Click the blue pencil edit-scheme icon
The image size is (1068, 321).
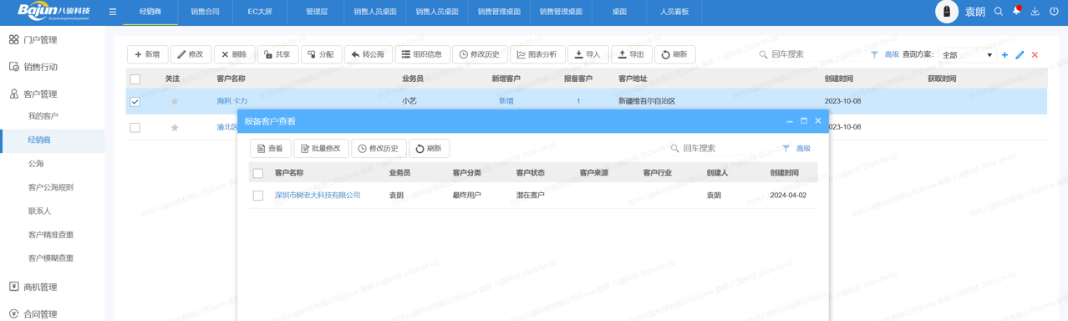[x=1020, y=55]
